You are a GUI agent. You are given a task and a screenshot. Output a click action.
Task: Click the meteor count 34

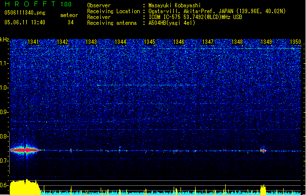71,22
